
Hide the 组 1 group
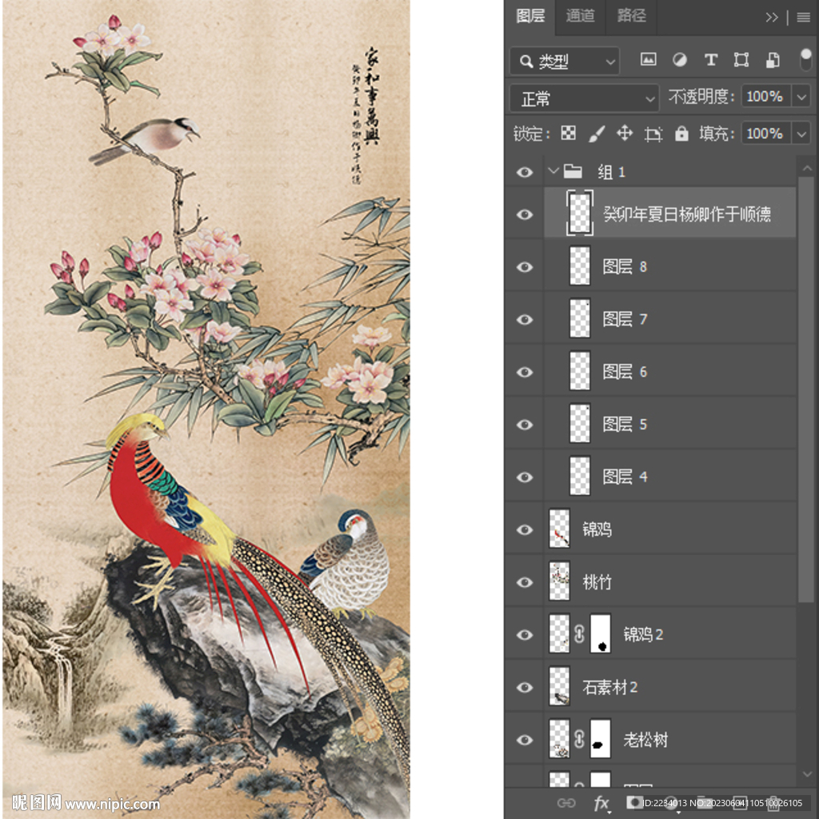coord(525,172)
